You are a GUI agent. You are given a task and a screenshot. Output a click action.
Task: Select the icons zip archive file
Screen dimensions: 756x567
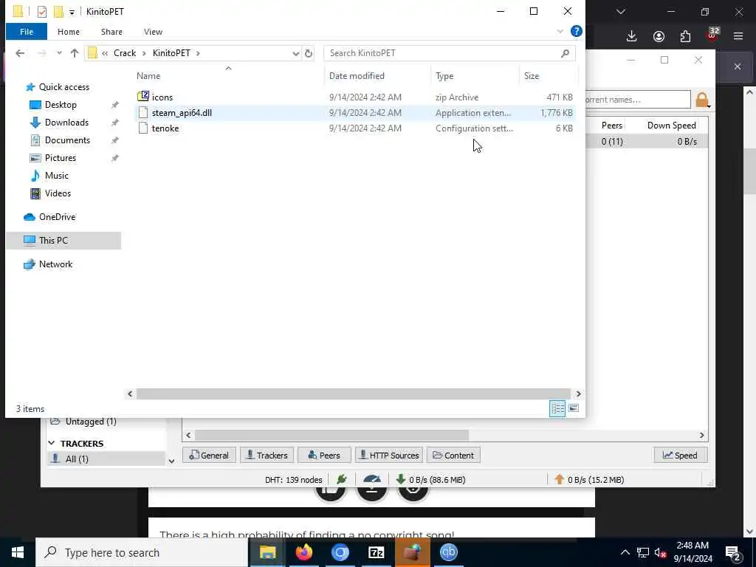(354, 97)
